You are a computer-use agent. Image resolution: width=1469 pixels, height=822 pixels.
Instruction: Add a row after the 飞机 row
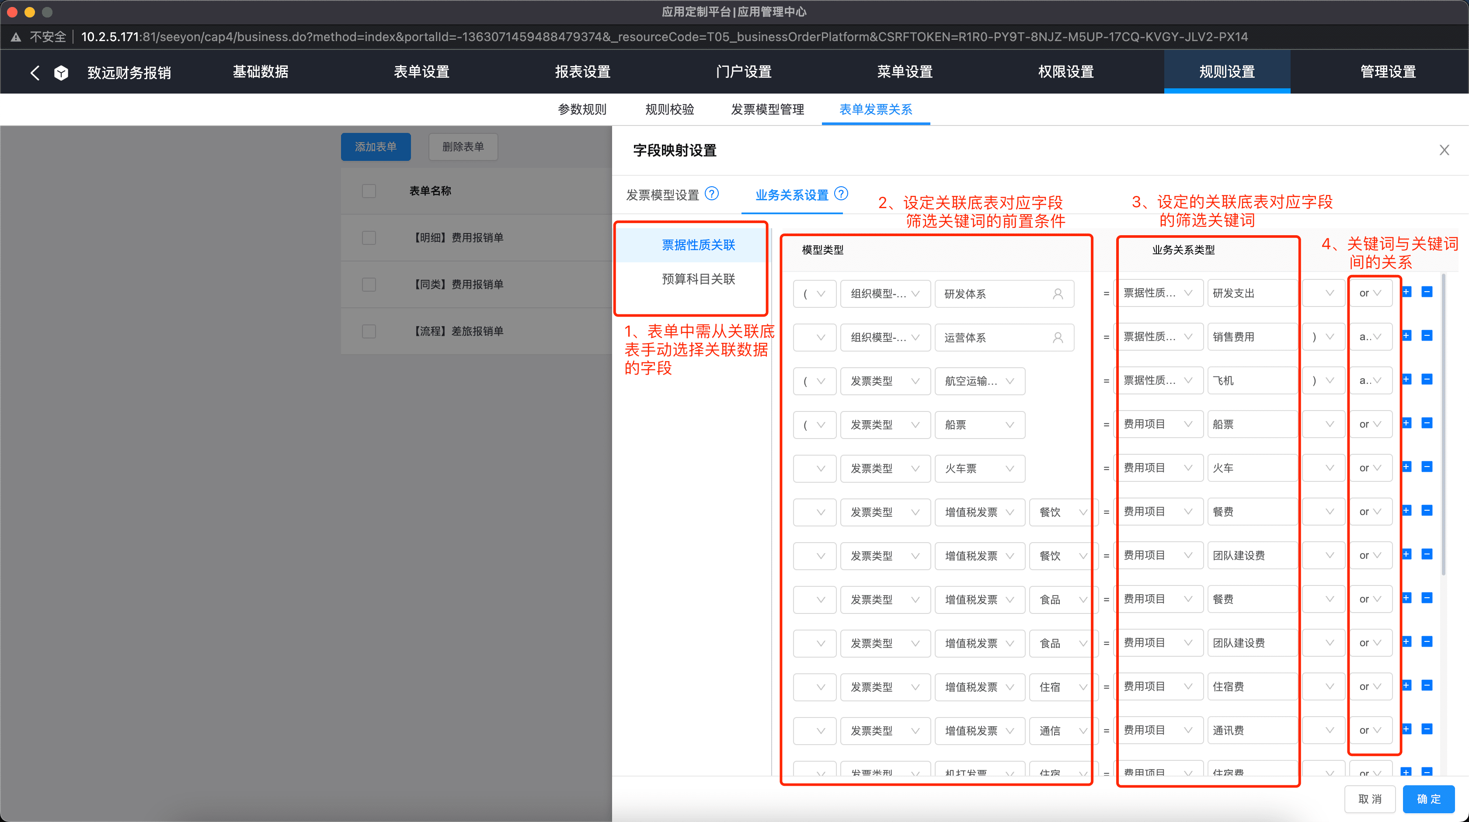(1406, 380)
